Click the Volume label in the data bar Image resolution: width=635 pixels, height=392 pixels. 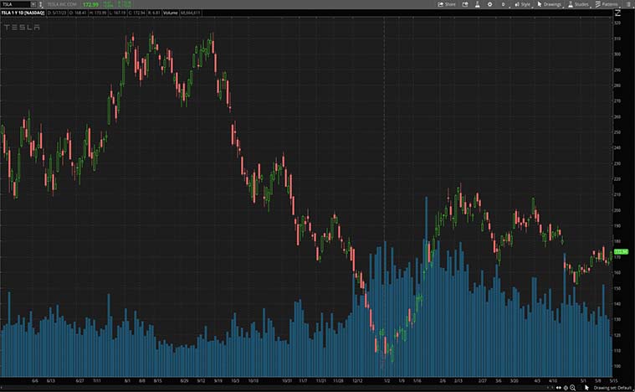click(x=171, y=13)
